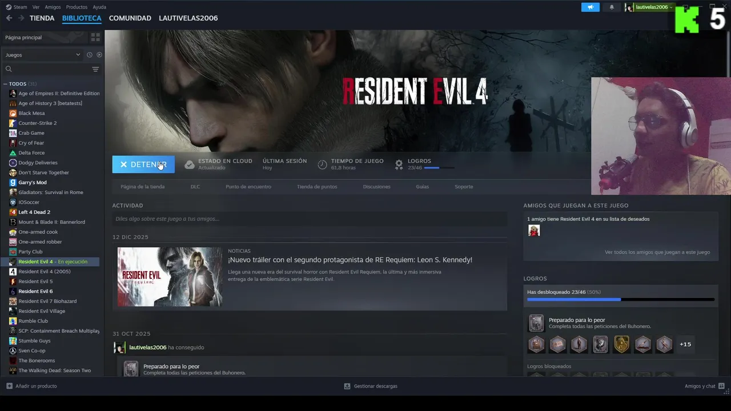Select Mount & Blade II: Bannerlord
The image size is (731, 411).
click(51, 222)
